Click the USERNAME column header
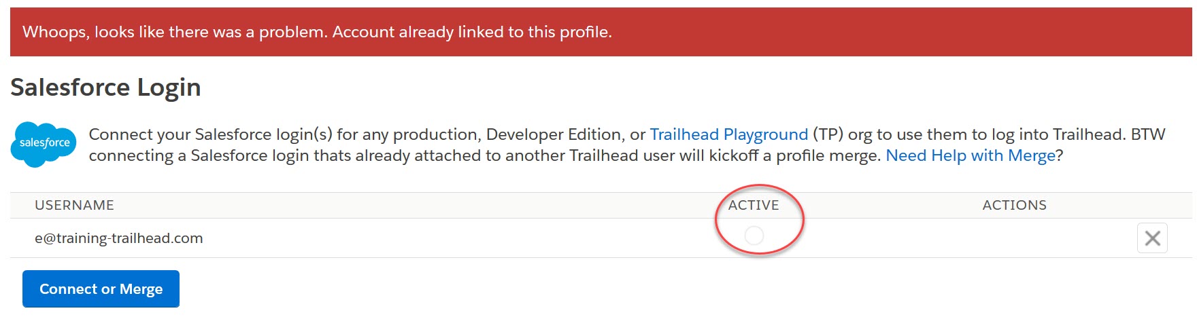Viewport: 1197px width, 317px height. click(x=74, y=205)
